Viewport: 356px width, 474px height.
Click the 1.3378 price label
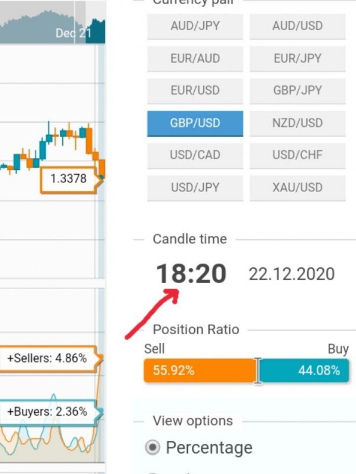(69, 179)
